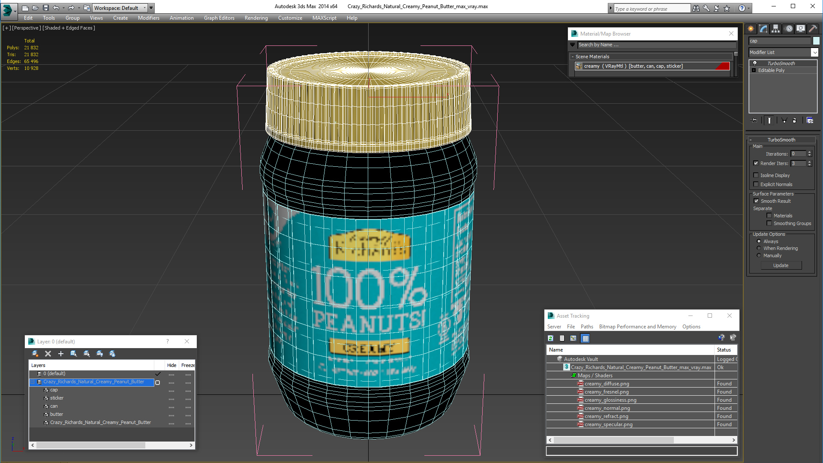Image resolution: width=823 pixels, height=463 pixels.
Task: Delete highlighted layer with X icon
Action: [x=48, y=354]
